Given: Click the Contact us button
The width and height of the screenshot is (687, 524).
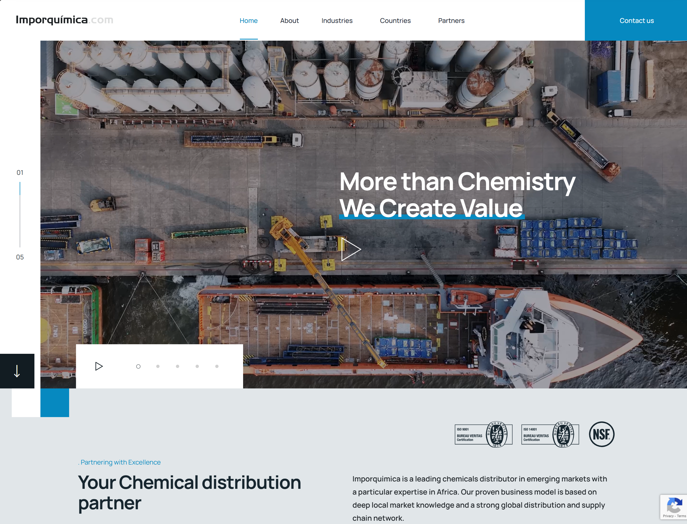Looking at the screenshot, I should pos(636,20).
